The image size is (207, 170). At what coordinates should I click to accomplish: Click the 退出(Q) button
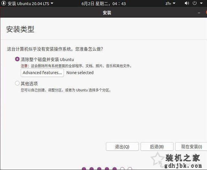click(122, 146)
